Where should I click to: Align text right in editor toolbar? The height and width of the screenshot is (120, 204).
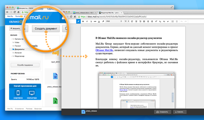(140, 21)
